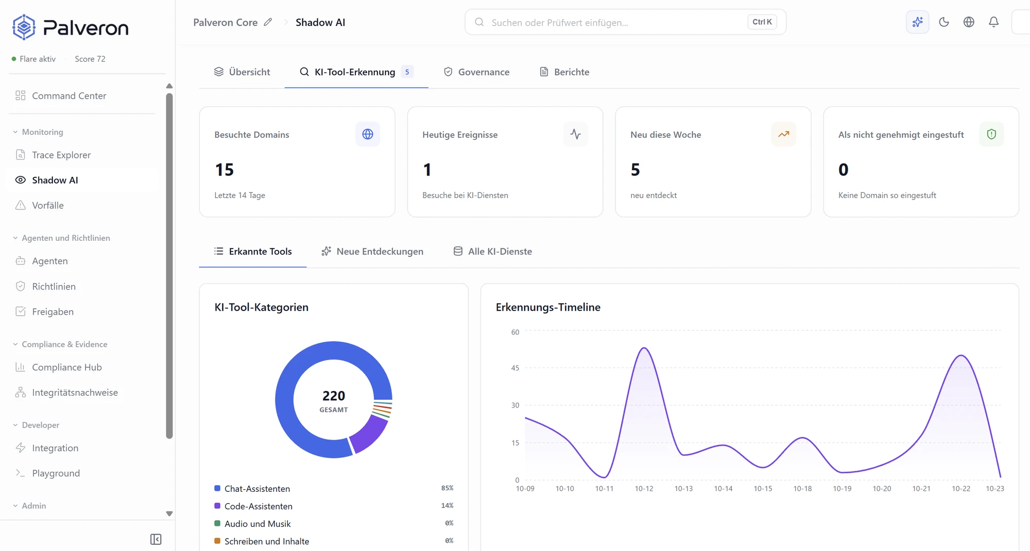Collapse Compliance & Evidence section
Image resolution: width=1030 pixels, height=551 pixels.
[60, 344]
